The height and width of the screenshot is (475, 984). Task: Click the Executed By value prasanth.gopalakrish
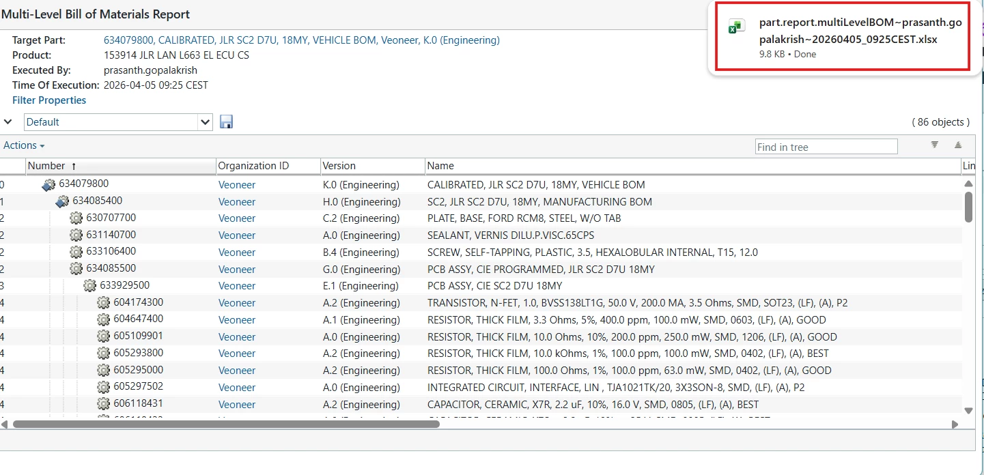151,70
